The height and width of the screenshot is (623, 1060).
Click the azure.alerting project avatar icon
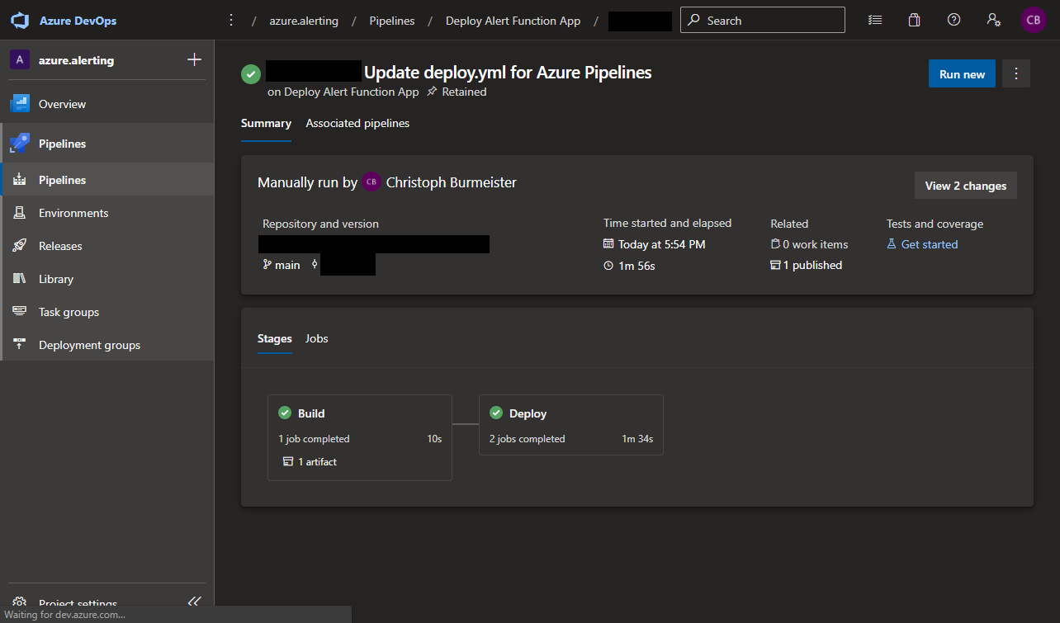click(x=20, y=59)
